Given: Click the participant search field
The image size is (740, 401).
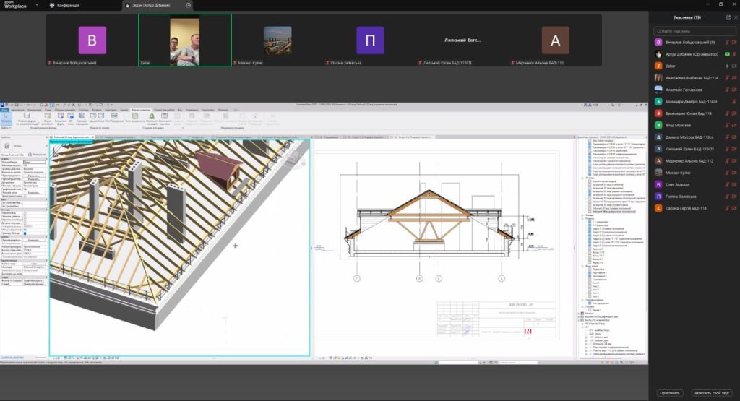Looking at the screenshot, I should (694, 31).
